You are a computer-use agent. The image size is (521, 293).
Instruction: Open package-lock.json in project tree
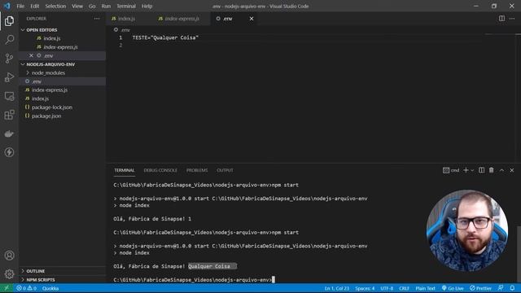tap(52, 107)
